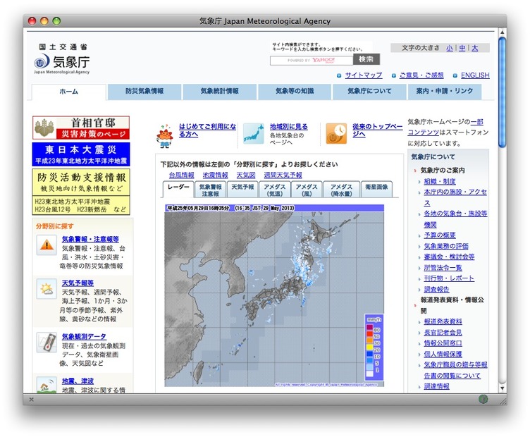
Task: Open the 長官記者会見 sidebar link
Action: 443,333
